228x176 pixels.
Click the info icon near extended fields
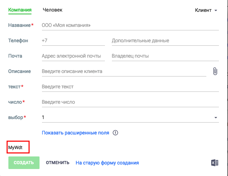(115, 133)
